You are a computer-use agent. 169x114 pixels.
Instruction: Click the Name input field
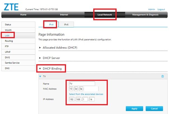pos(82,84)
